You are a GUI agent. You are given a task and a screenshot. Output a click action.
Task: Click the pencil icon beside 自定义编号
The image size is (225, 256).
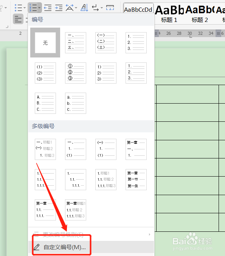(37, 247)
